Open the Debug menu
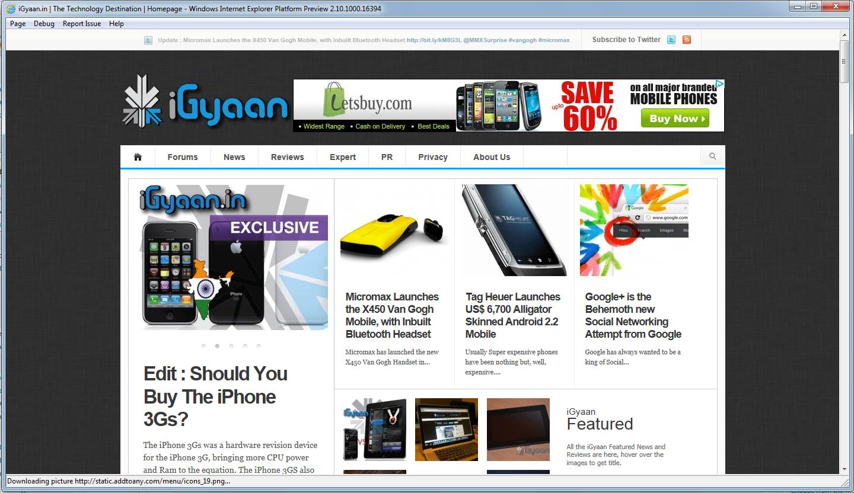This screenshot has width=854, height=493. pos(44,24)
